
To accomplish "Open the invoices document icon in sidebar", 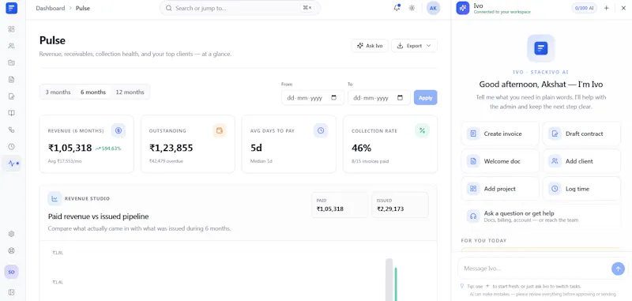I will coord(11,79).
